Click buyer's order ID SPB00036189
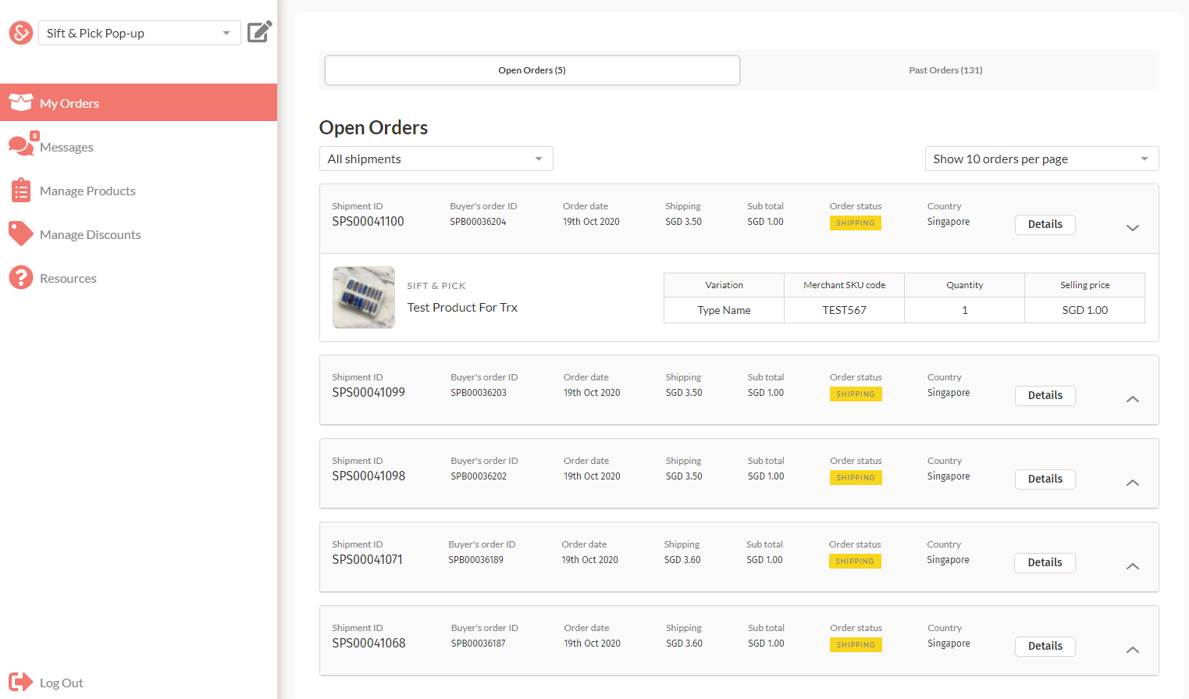This screenshot has width=1189, height=699. 475,560
